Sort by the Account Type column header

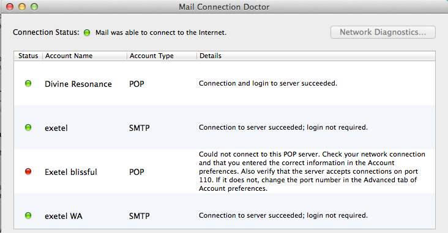coord(162,56)
